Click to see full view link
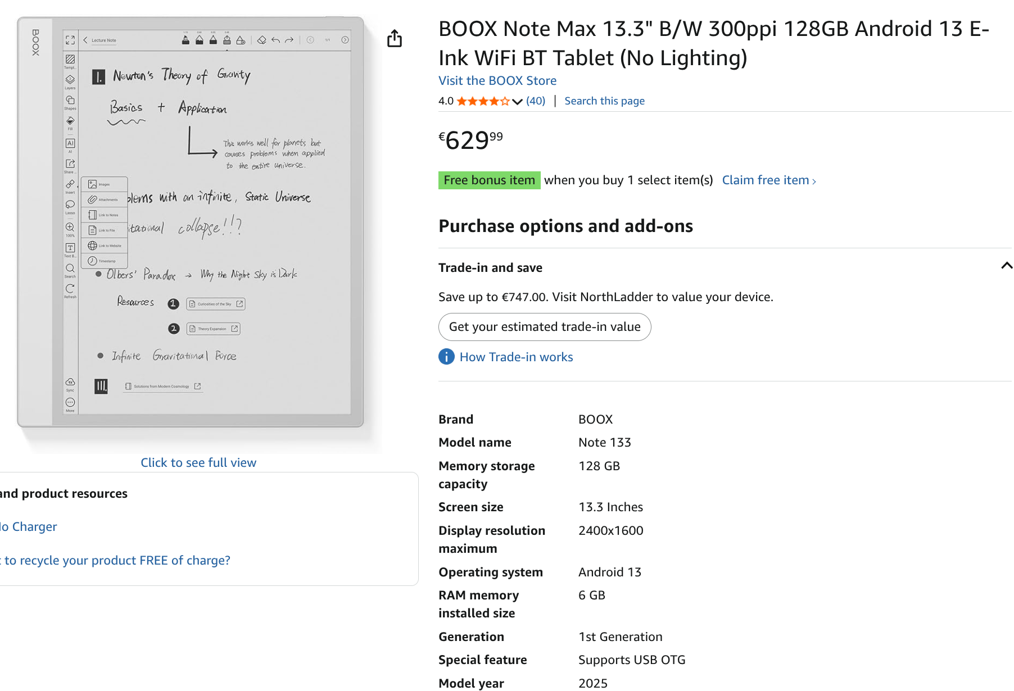The width and height of the screenshot is (1014, 691). tap(198, 463)
